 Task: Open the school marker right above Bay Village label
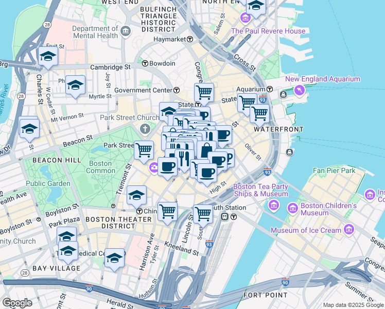tap(68, 252)
